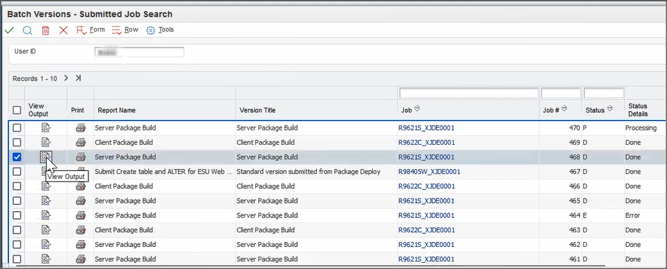Image resolution: width=667 pixels, height=269 pixels.
Task: Tick checkbox for job 470 row
Action: tap(17, 128)
